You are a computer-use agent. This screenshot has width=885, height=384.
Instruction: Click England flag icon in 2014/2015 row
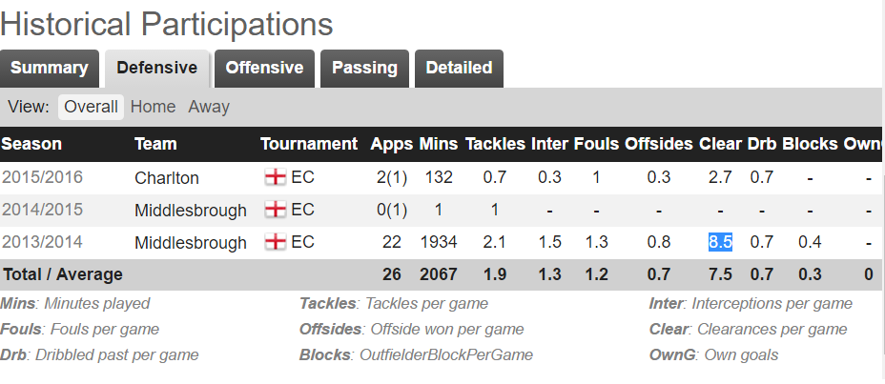coord(276,210)
